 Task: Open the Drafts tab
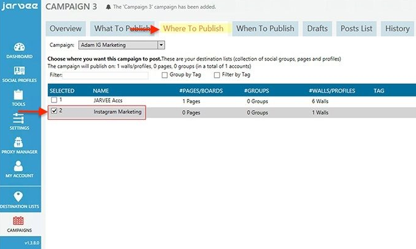tap(317, 28)
